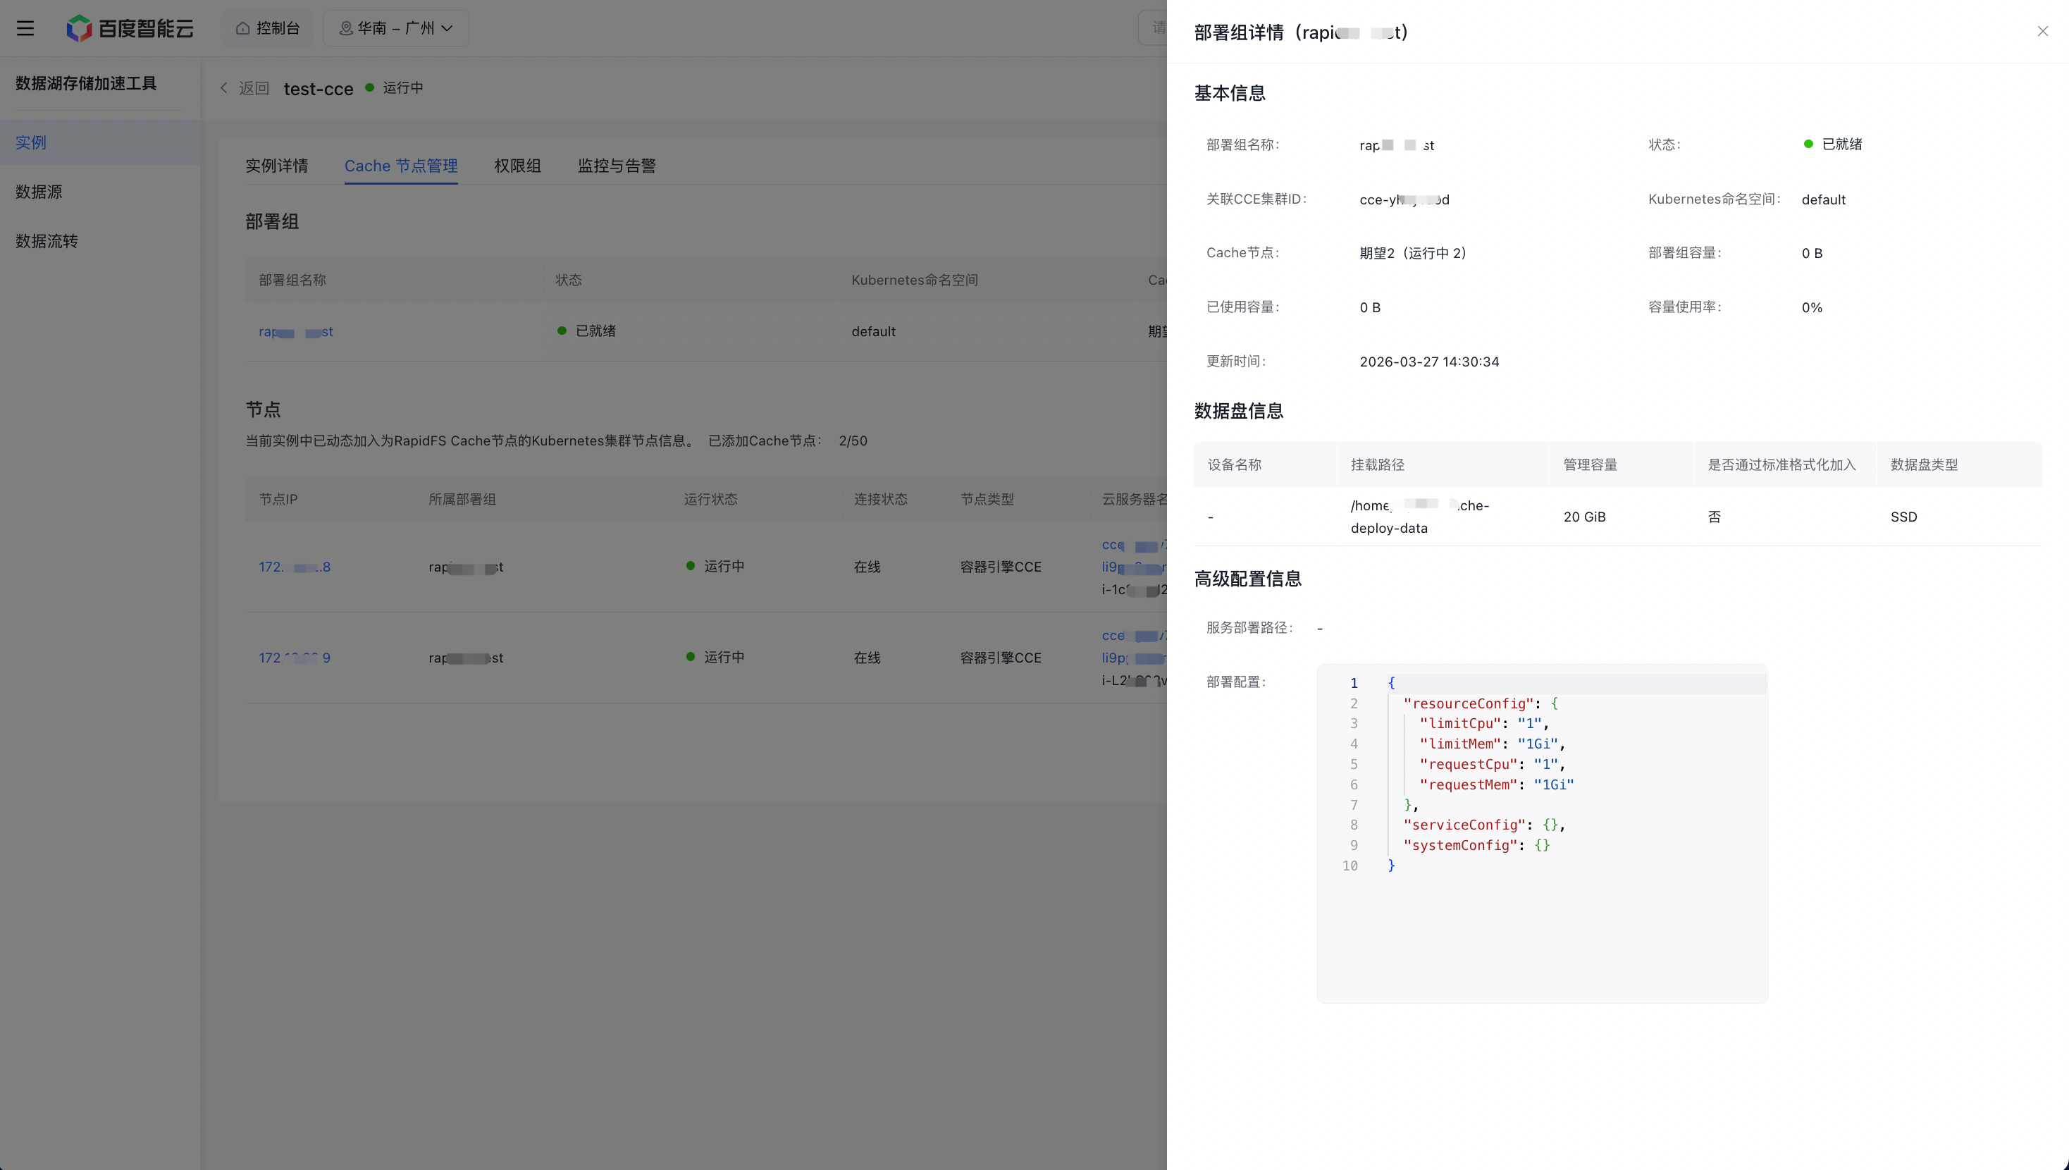Select 数据源 in the sidebar
This screenshot has width=2069, height=1170.
tap(100, 191)
